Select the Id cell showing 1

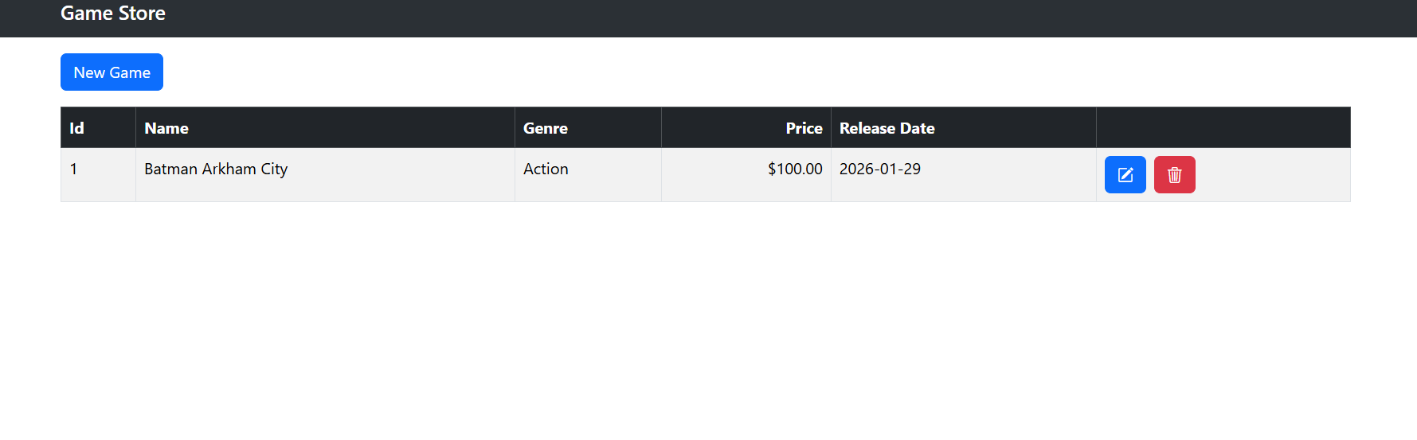coord(73,169)
